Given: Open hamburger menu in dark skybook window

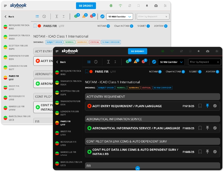Looking at the screenshot, I should tap(57, 51).
